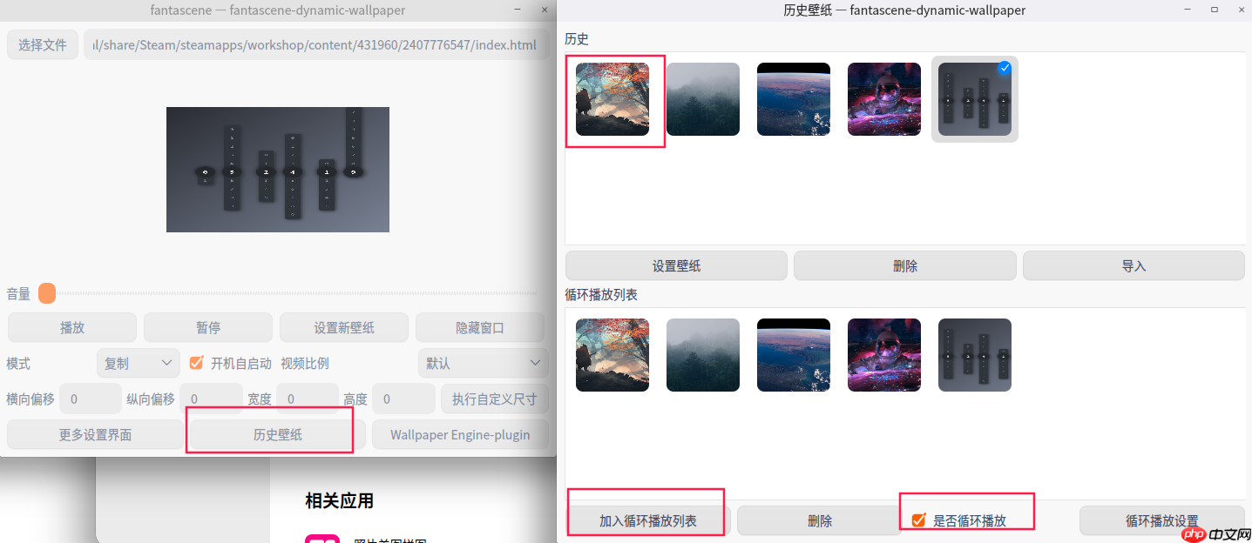The height and width of the screenshot is (543, 1252).
Task: Select the foggy forest item in loop playlist
Action: coord(703,355)
